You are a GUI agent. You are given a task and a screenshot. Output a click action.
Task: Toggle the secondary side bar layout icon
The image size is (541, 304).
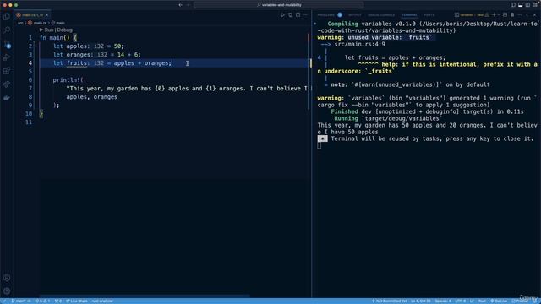point(527,5)
